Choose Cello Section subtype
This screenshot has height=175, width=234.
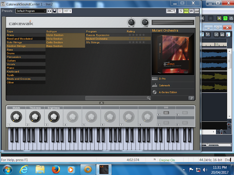click(x=65, y=42)
